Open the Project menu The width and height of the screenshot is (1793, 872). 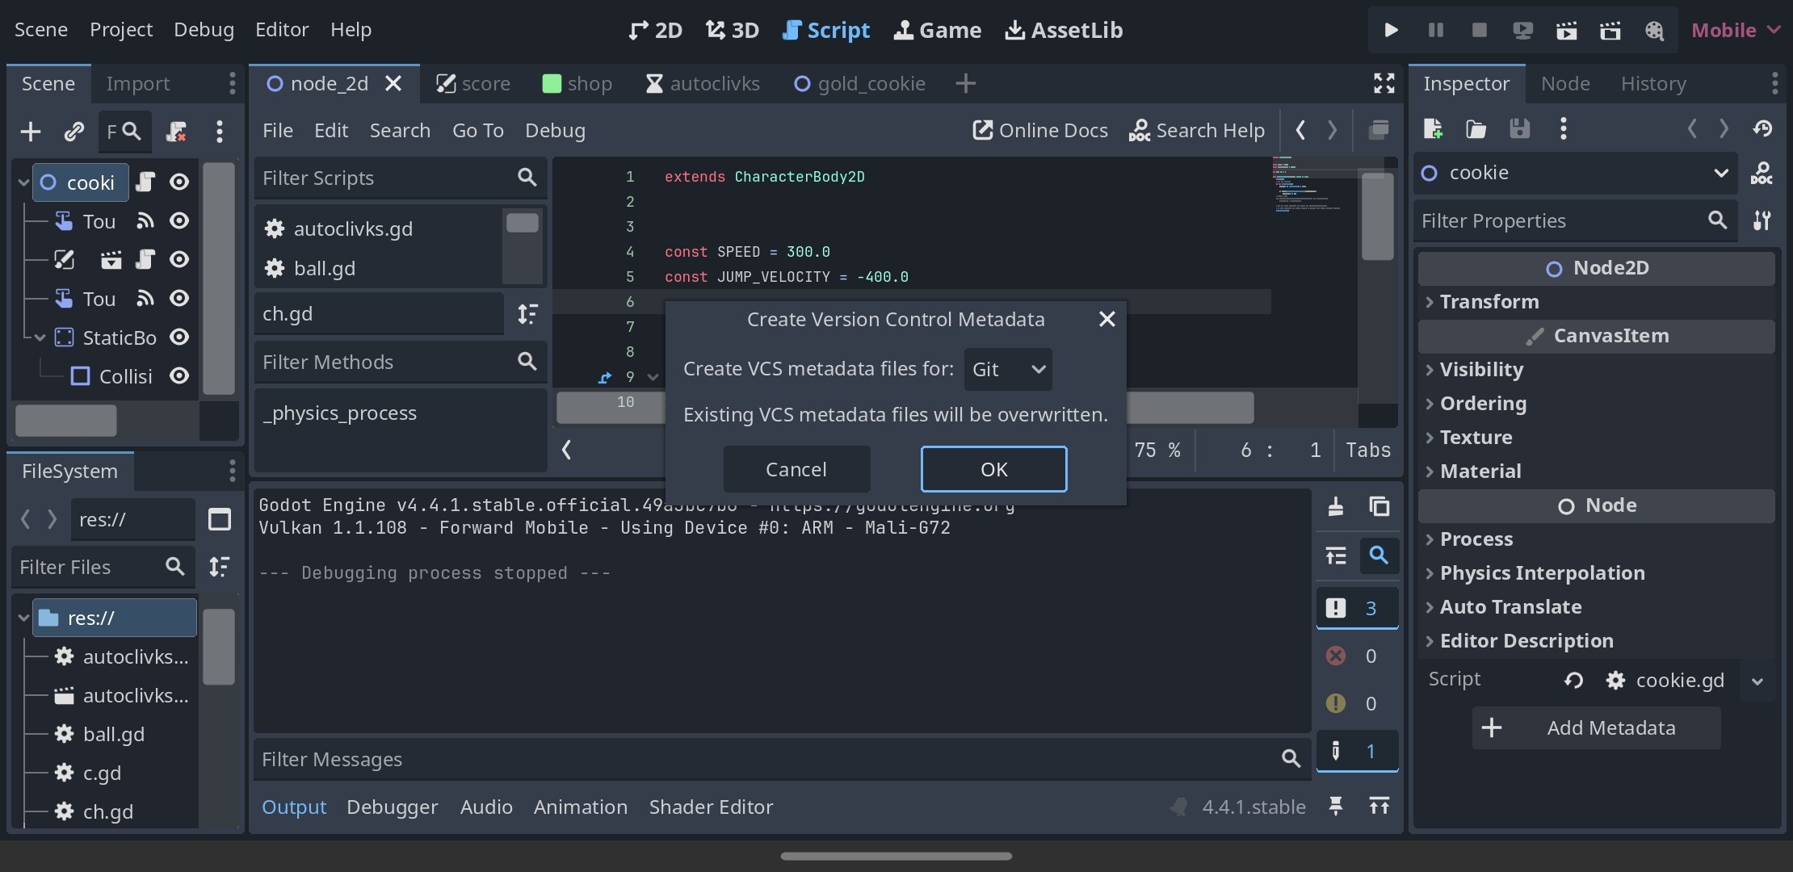click(x=121, y=30)
